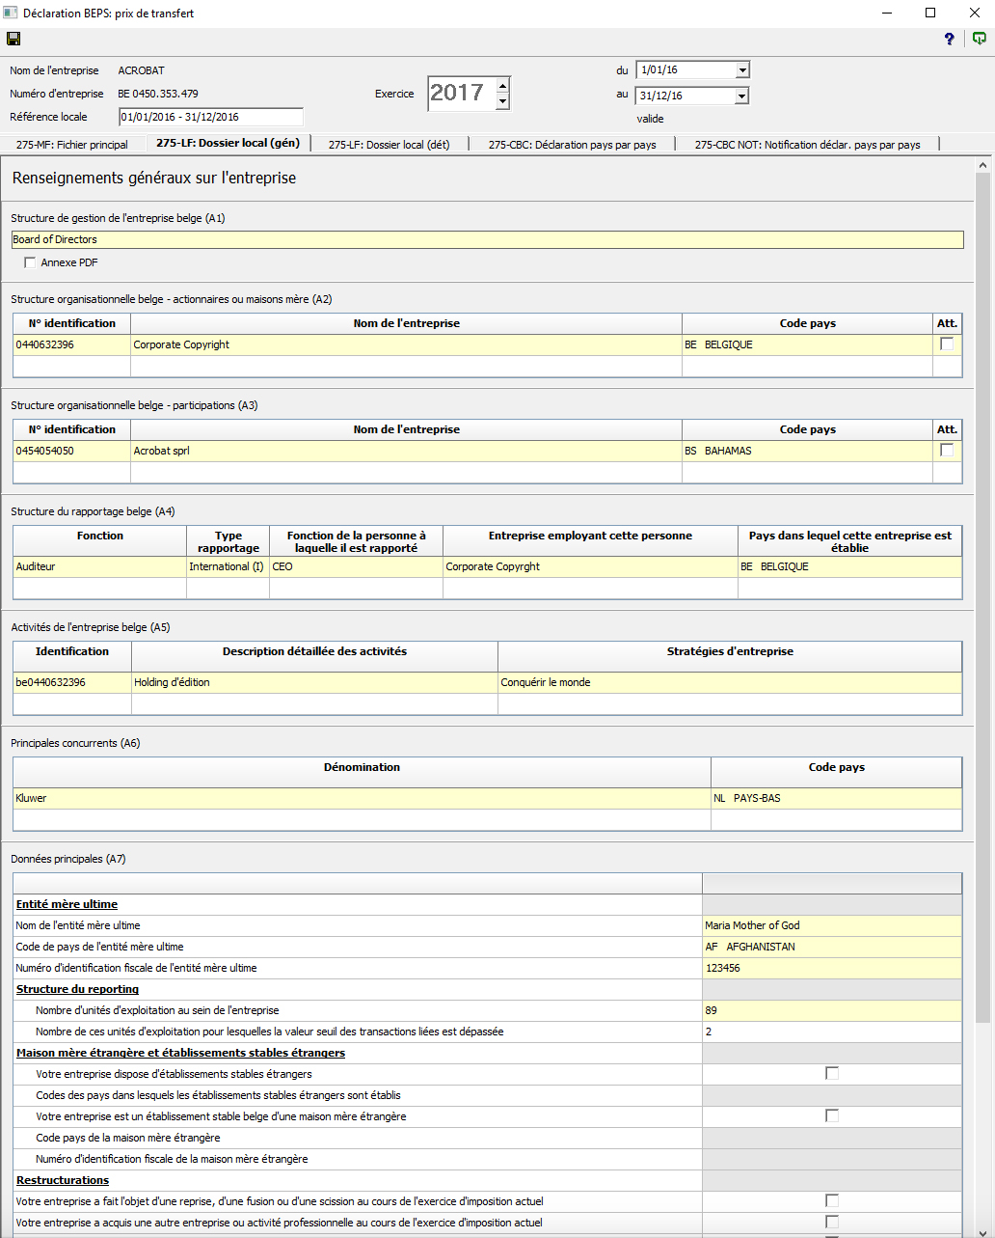Viewport: 995px width, 1238px height.
Task: Select the 'AF AFGHANISTAN' country value
Action: tap(832, 947)
